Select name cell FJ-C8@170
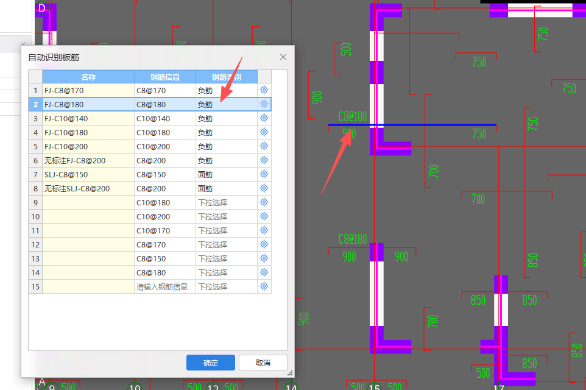This screenshot has width=586, height=390. click(x=88, y=90)
